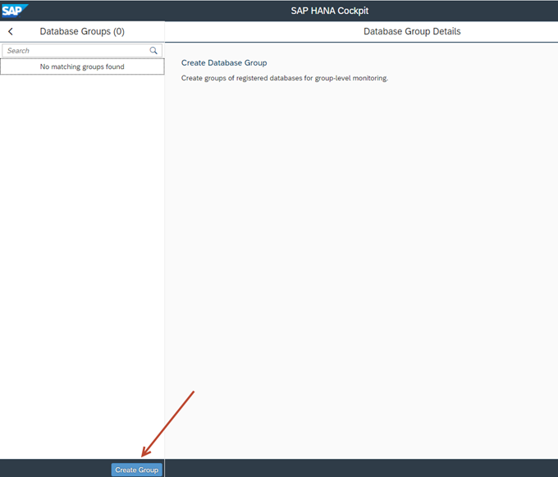Click the group-level monitoring description text
Screen dimensions: 558x477
coord(285,78)
